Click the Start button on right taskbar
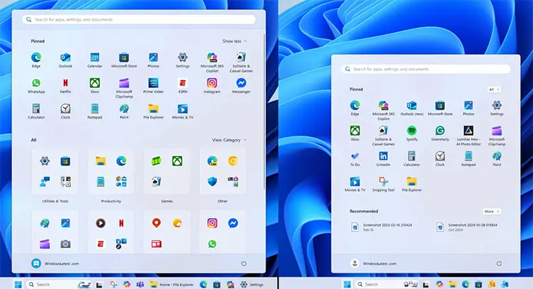The width and height of the screenshot is (533, 289). 347,284
